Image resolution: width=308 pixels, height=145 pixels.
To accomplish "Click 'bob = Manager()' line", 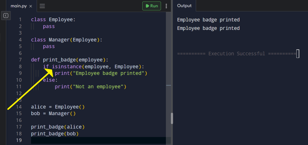I will [x=53, y=114].
